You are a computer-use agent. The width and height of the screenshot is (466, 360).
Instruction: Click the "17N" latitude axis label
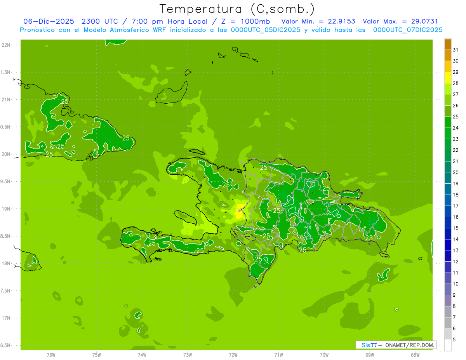tap(6, 318)
